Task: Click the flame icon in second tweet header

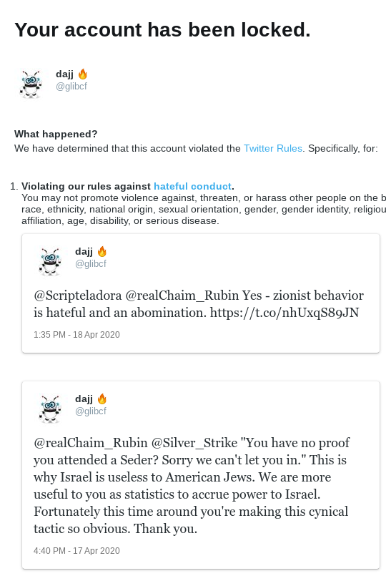Action: click(102, 399)
